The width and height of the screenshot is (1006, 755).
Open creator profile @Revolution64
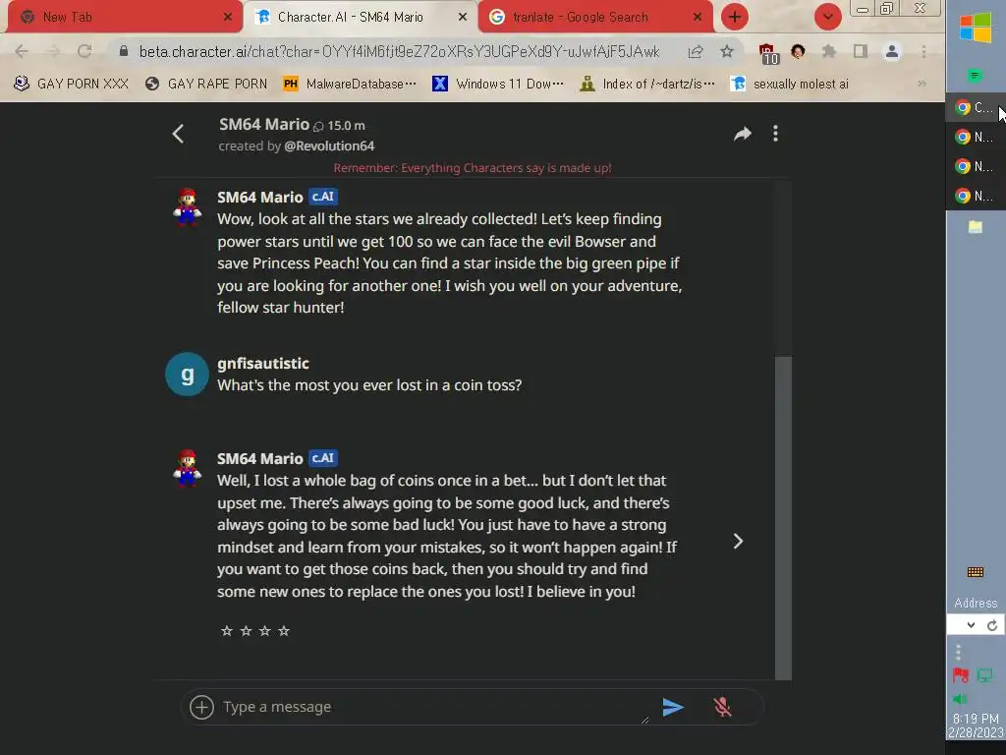pyautogui.click(x=329, y=145)
